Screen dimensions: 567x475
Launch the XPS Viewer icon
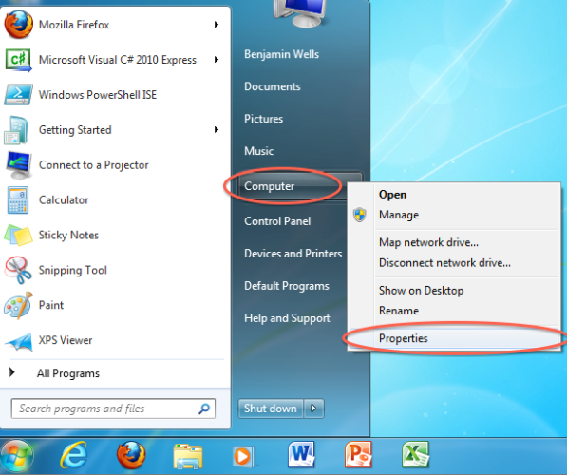point(19,341)
